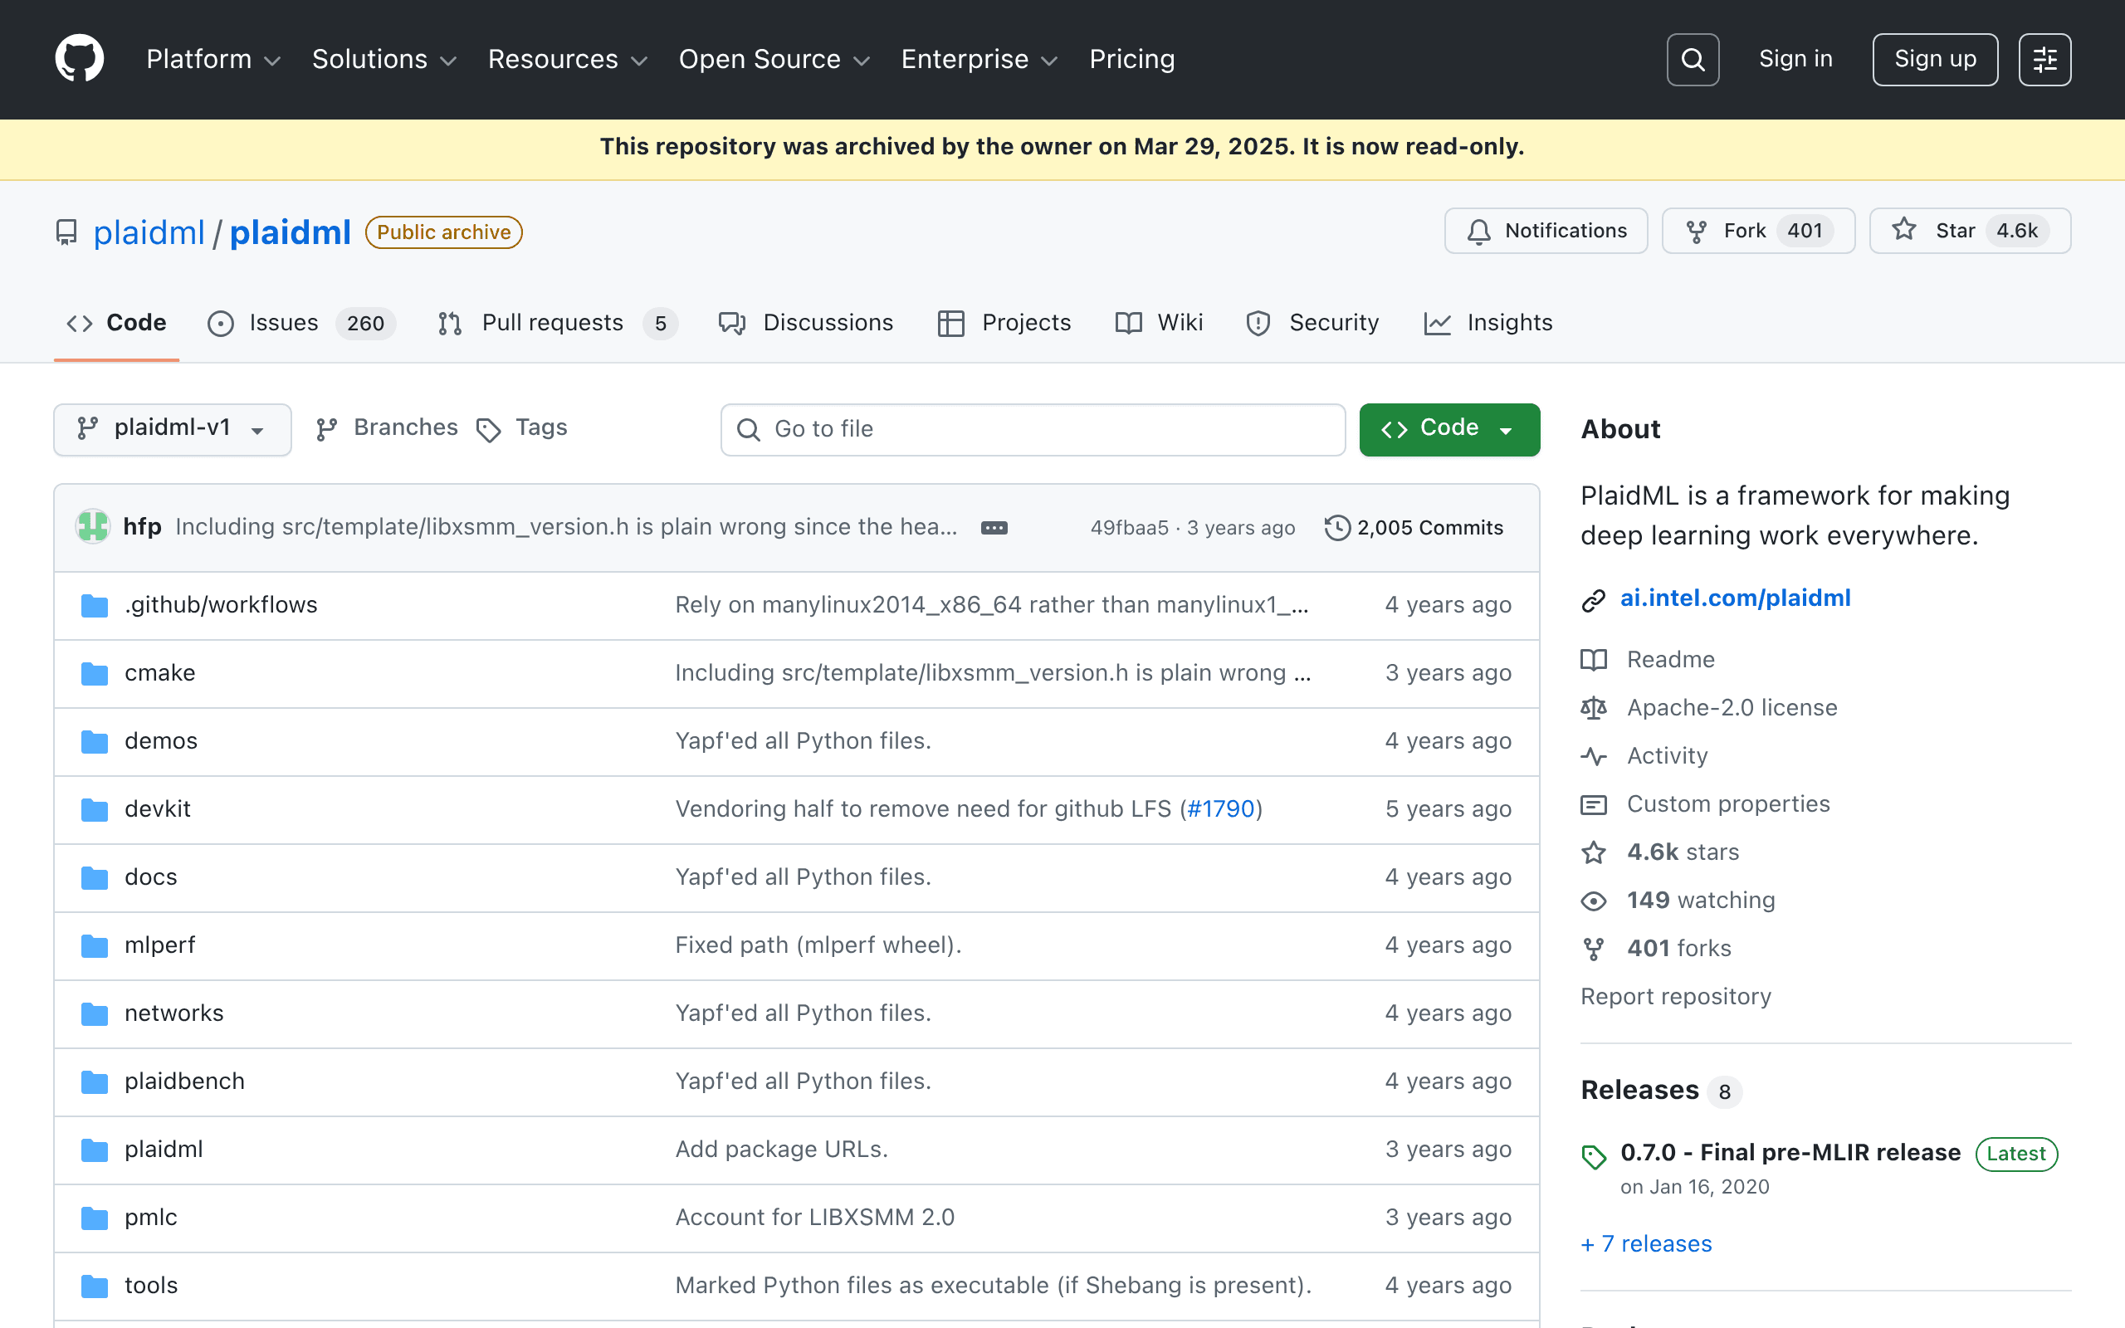
Task: Click the Sign up button
Action: (x=1934, y=59)
